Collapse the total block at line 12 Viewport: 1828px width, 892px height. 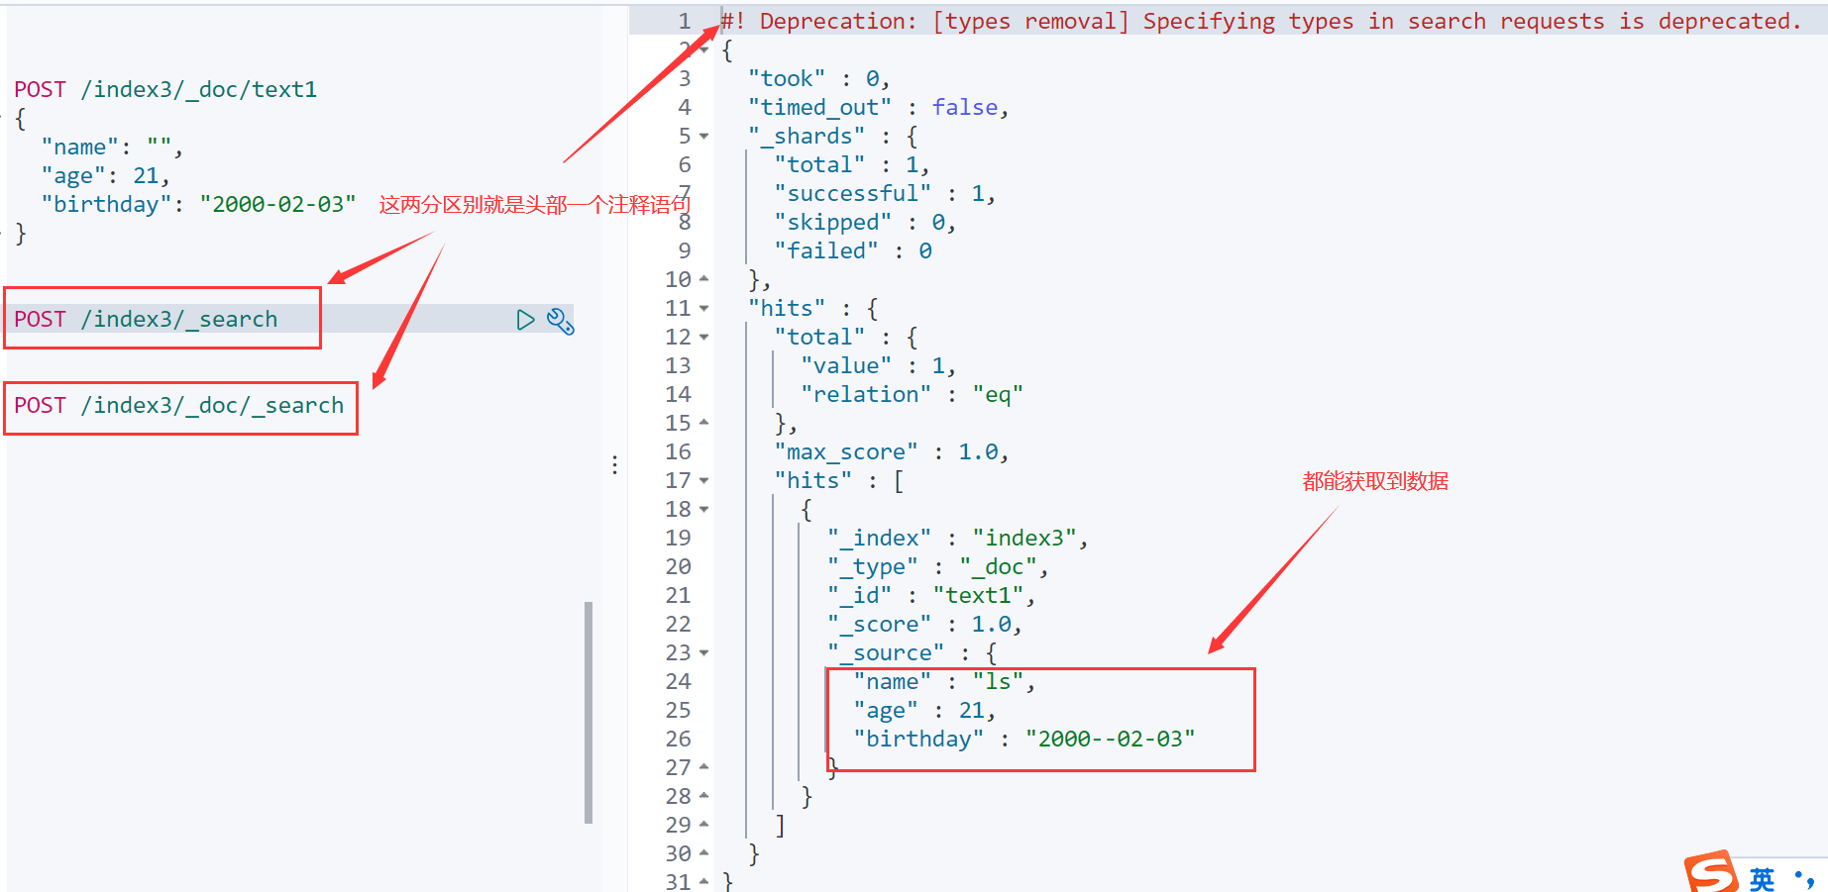tap(704, 338)
